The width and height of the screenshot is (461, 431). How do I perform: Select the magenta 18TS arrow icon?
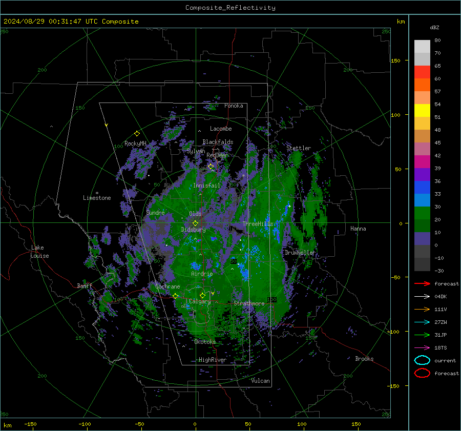point(422,348)
